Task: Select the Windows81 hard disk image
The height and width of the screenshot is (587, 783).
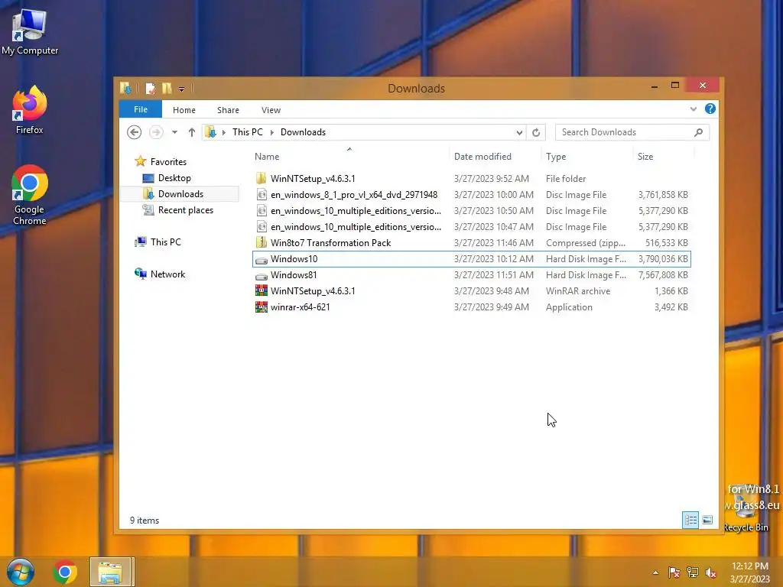Action: (471, 275)
